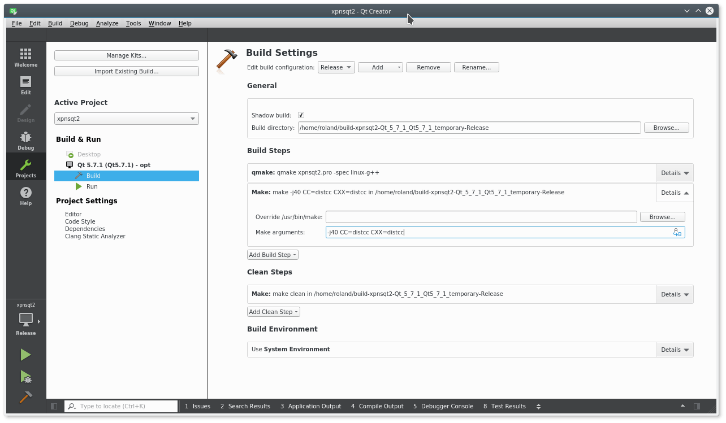The height and width of the screenshot is (423, 726).
Task: Open the Issues output pane
Action: [x=197, y=406]
